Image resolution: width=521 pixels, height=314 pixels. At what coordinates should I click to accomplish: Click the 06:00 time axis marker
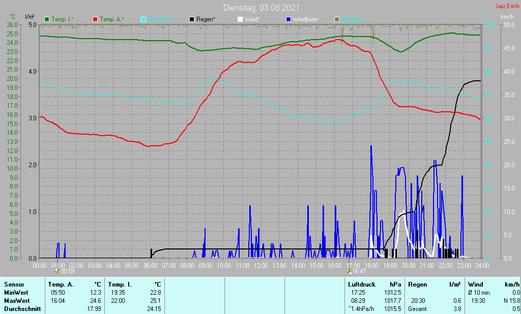pos(150,266)
